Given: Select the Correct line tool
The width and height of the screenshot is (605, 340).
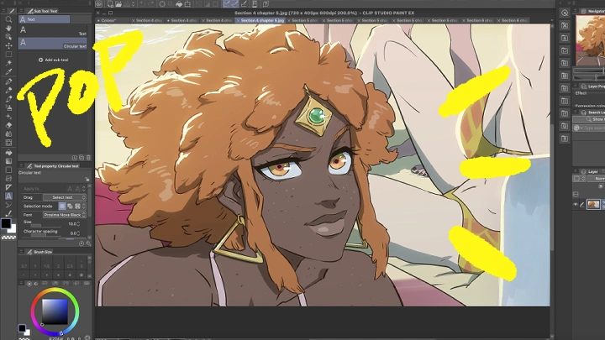Looking at the screenshot, I should 8,213.
